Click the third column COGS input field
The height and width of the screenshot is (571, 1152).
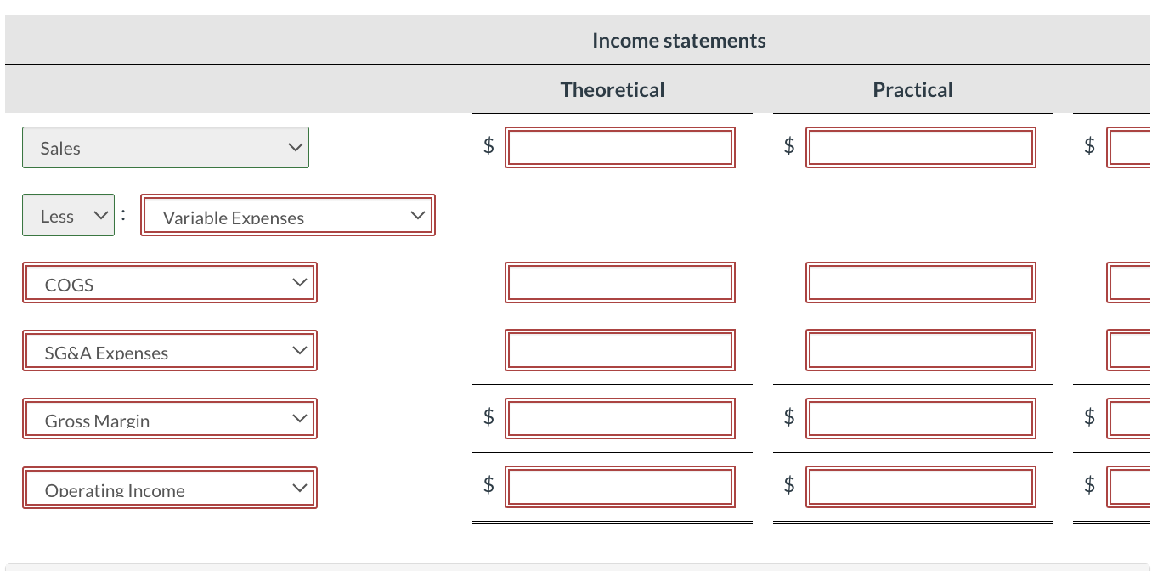(1129, 283)
